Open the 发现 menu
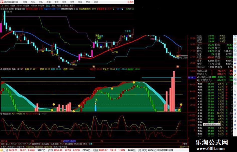The width and height of the screenshot is (237, 152). [64, 2]
